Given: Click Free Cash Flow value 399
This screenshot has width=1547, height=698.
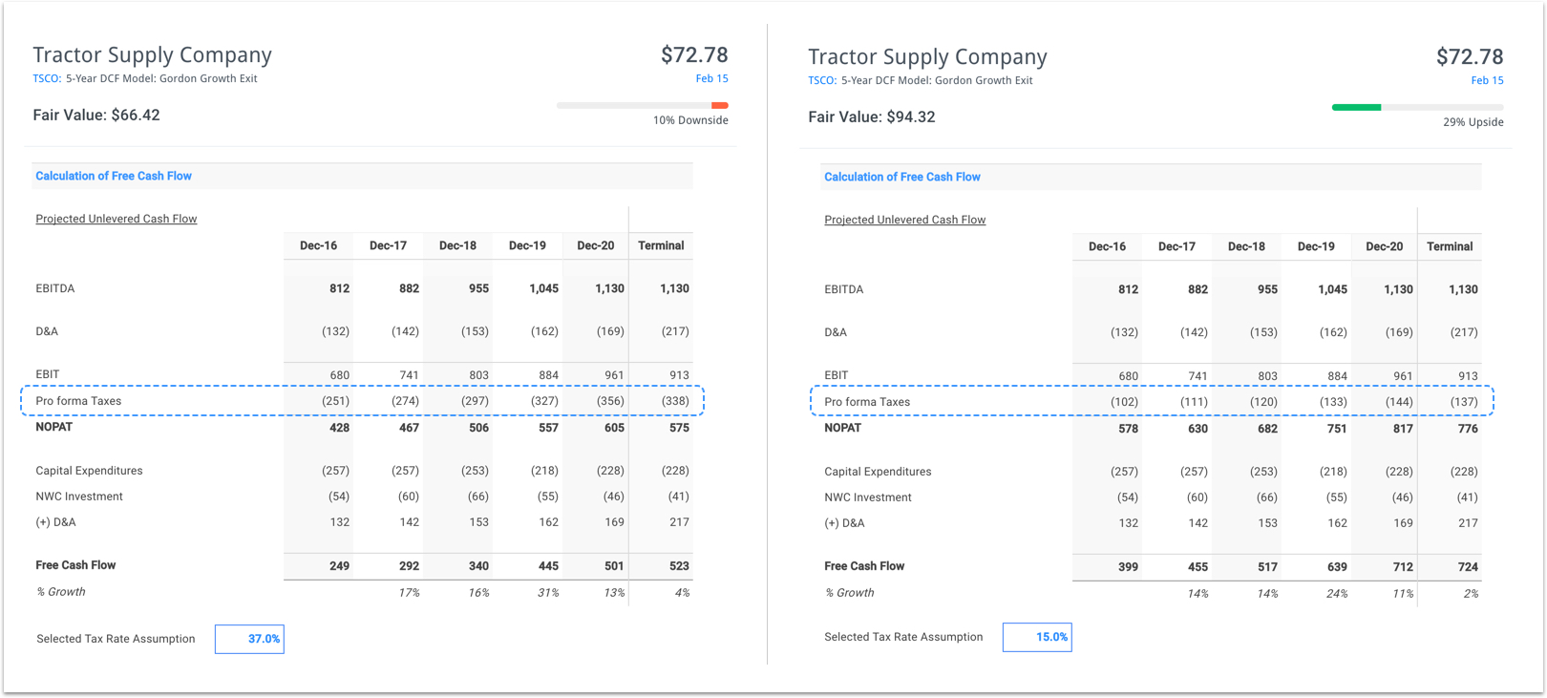Looking at the screenshot, I should [x=1128, y=567].
